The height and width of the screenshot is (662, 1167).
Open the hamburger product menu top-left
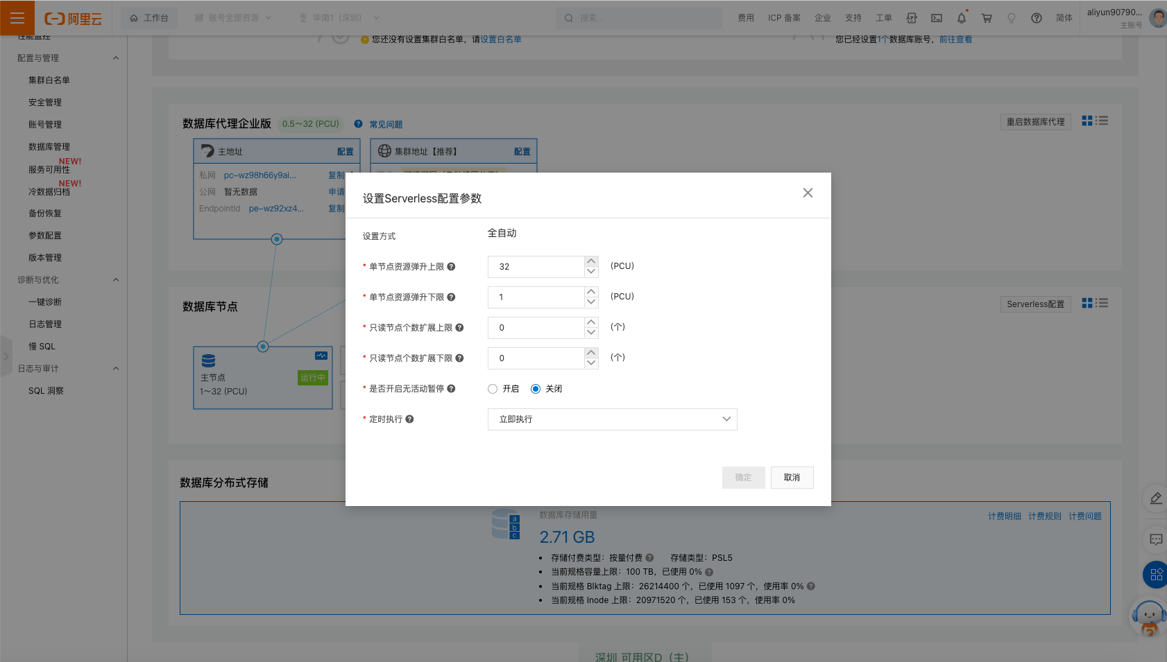click(x=17, y=18)
